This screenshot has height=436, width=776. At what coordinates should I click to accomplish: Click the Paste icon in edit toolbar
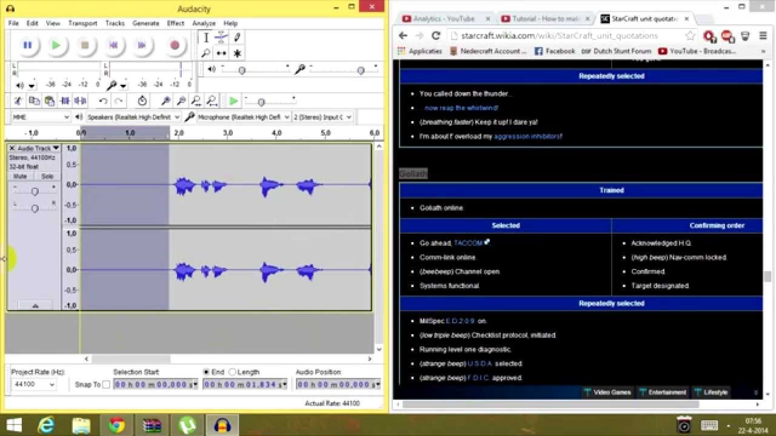(50, 101)
